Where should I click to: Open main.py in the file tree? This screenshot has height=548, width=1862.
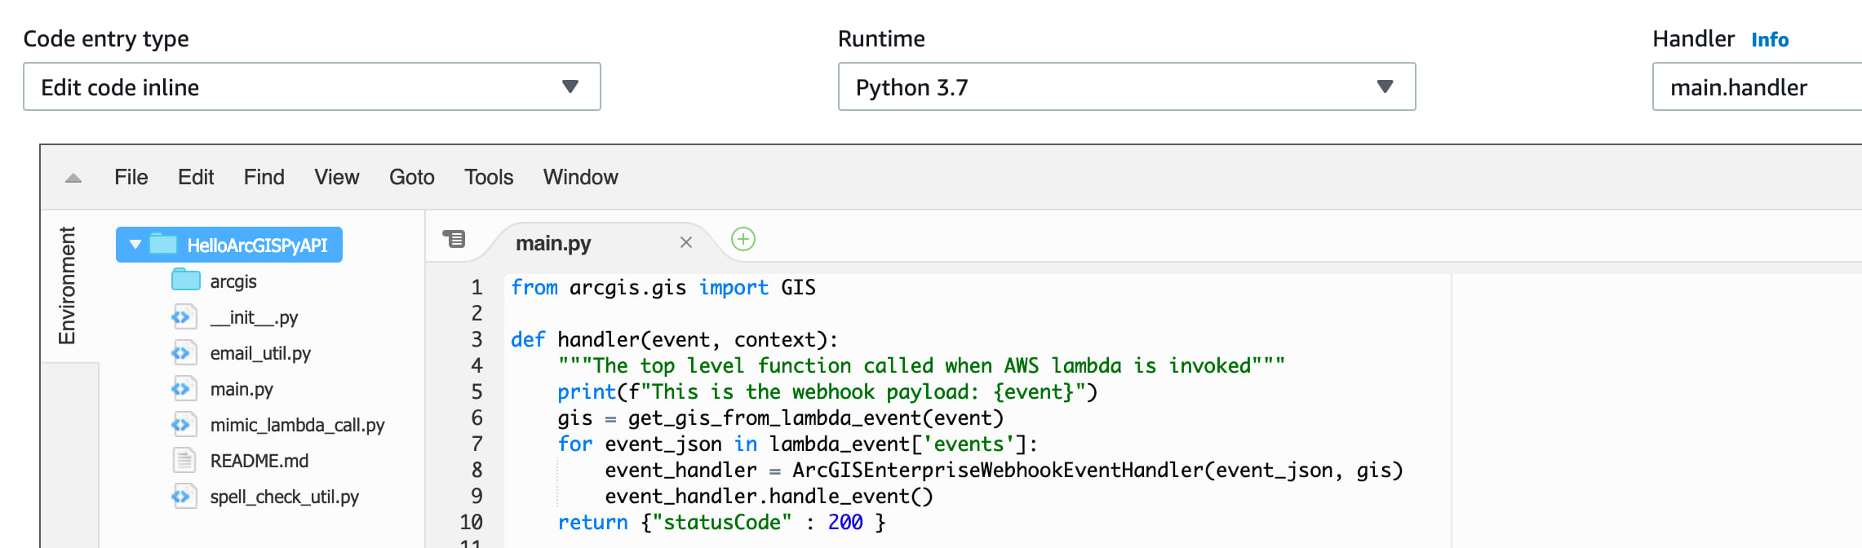[x=241, y=389]
